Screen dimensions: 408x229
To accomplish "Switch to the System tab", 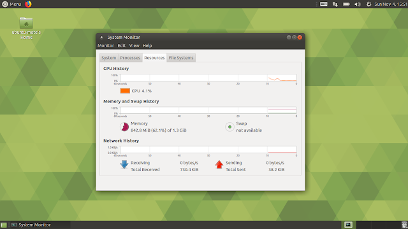I will pyautogui.click(x=109, y=58).
